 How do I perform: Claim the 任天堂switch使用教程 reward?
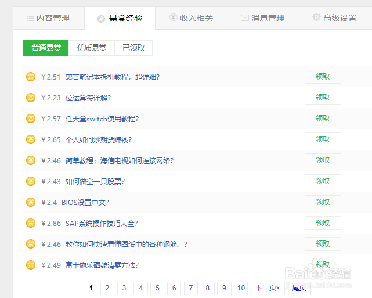click(323, 119)
